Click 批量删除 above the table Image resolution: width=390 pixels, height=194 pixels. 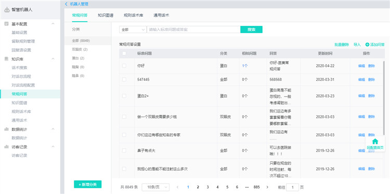(342, 45)
